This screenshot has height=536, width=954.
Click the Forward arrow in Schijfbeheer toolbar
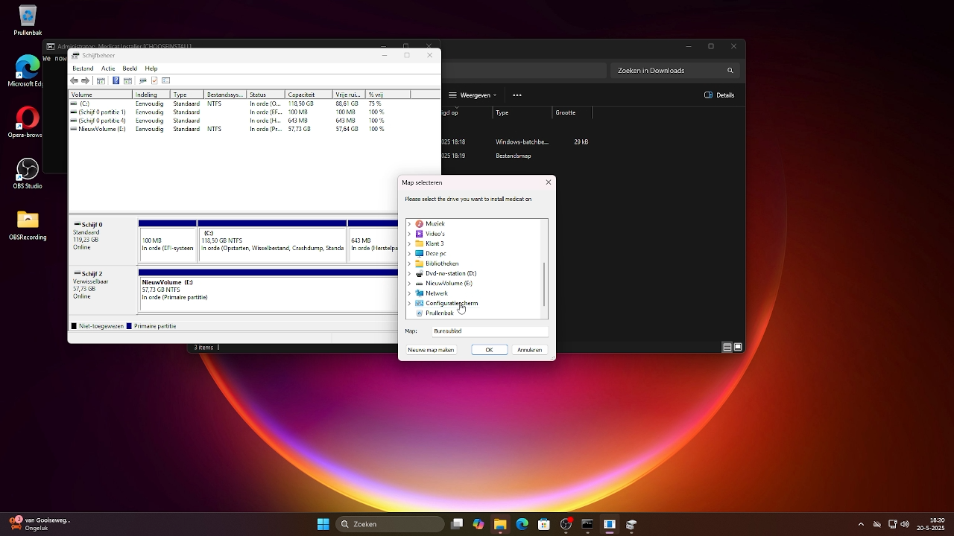click(85, 80)
